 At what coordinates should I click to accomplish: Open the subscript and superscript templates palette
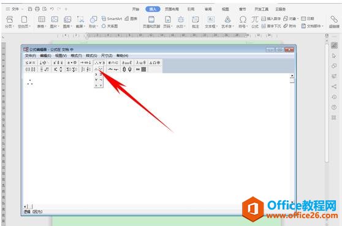click(x=58, y=69)
